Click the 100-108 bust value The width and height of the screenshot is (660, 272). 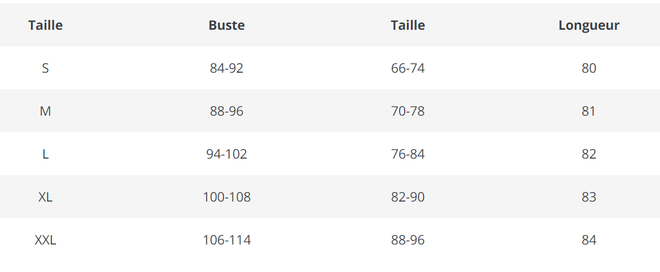pos(227,197)
